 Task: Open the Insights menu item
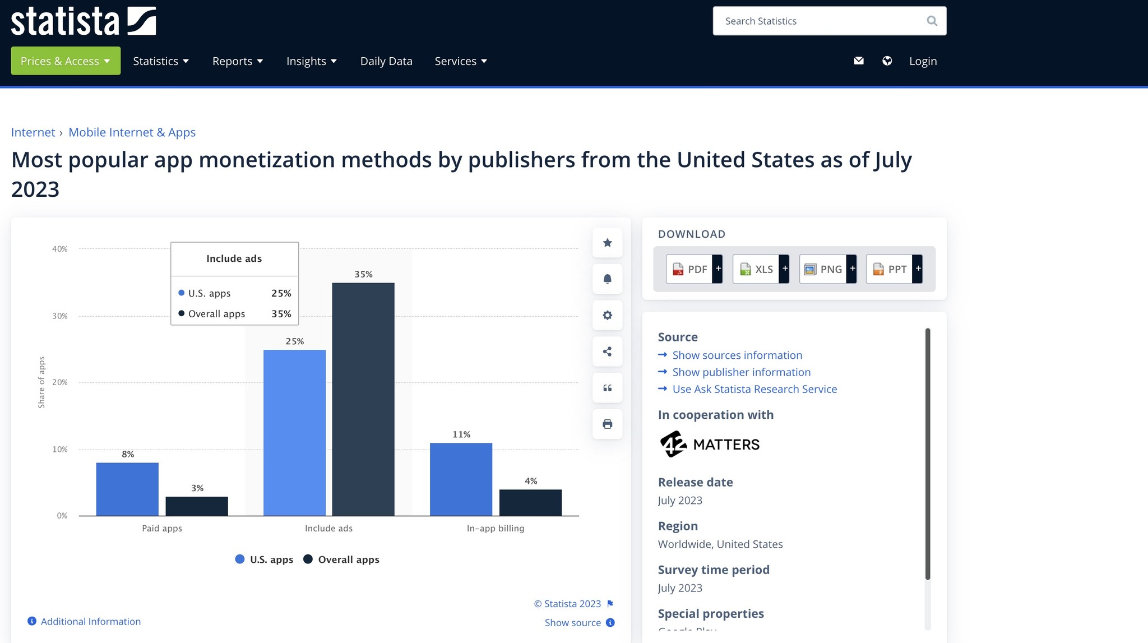pos(311,61)
